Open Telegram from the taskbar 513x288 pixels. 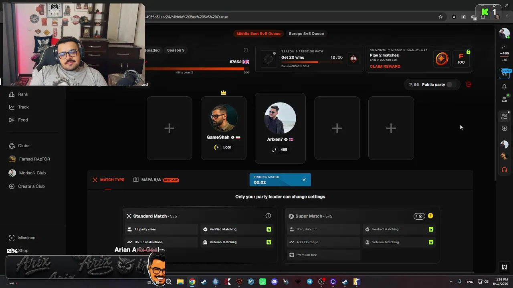point(309,282)
